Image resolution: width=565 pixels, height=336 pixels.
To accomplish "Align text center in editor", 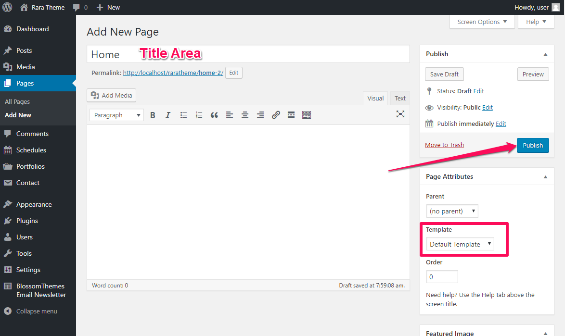I will 245,115.
